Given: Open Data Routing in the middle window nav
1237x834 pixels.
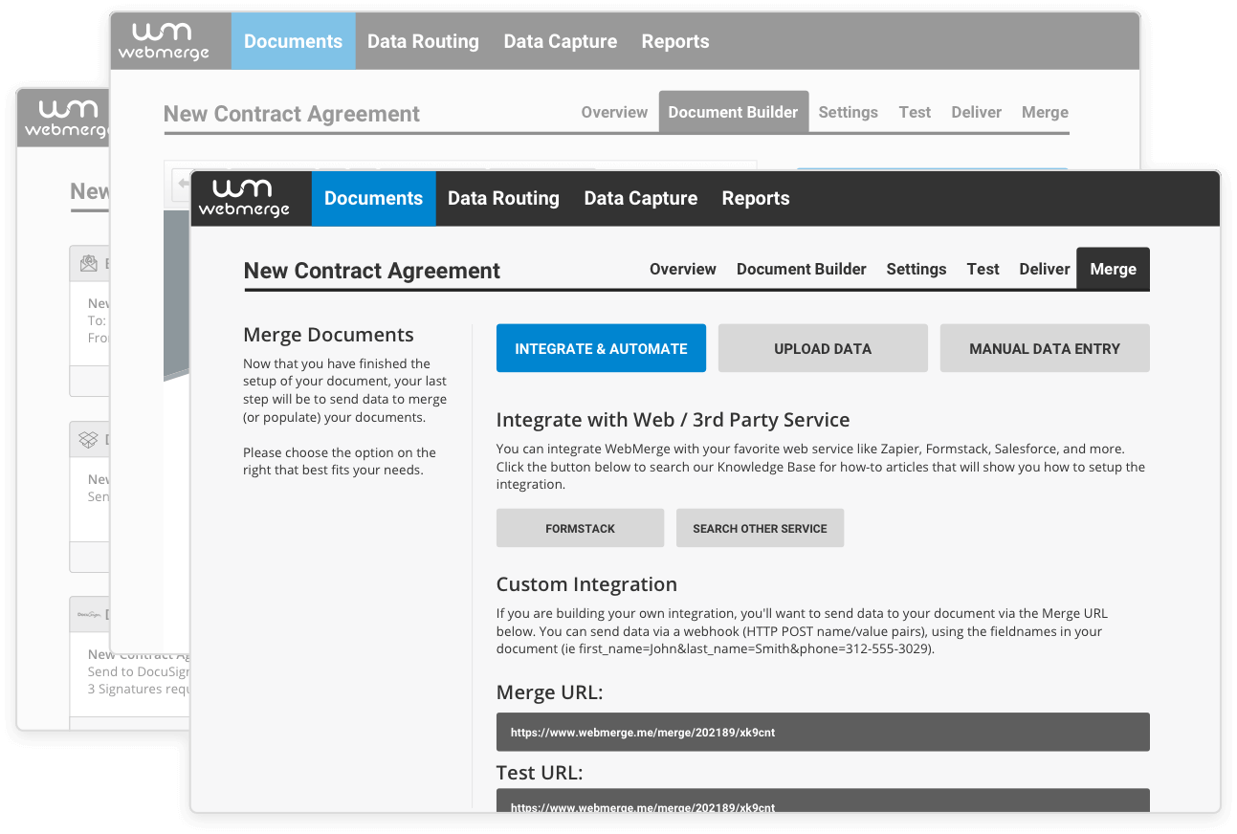Looking at the screenshot, I should pyautogui.click(x=423, y=41).
